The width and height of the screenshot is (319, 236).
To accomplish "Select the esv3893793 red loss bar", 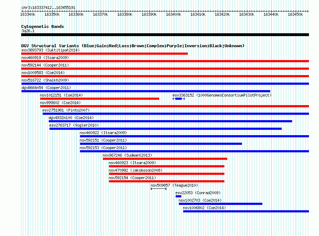I will (104, 54).
